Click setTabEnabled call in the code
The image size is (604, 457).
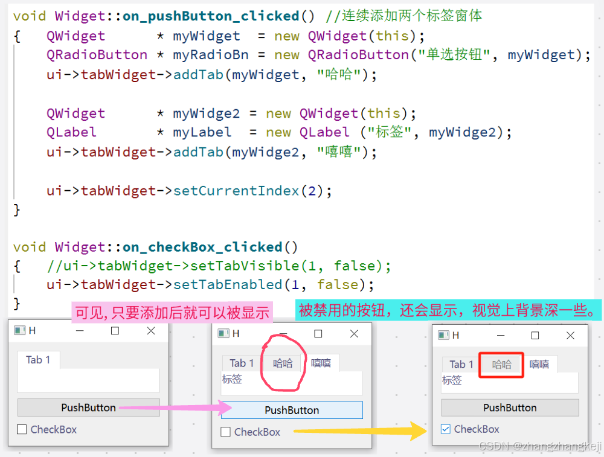point(228,285)
